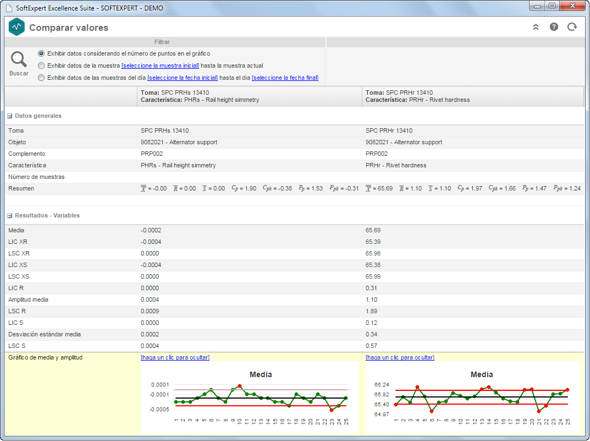This screenshot has height=441, width=590.
Task: Click the Cp = 1.90 value in Resumen
Action: 244,188
